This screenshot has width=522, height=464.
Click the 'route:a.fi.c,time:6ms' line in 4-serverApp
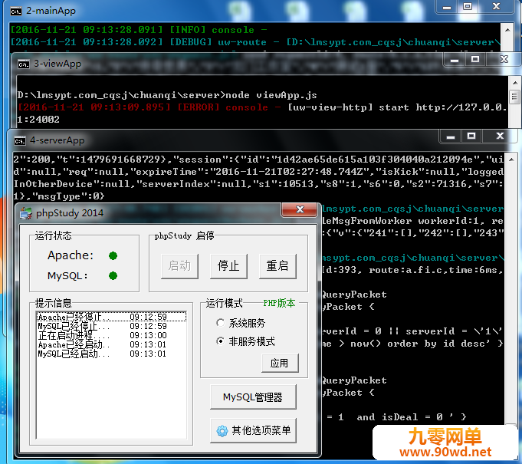pyautogui.click(x=412, y=270)
